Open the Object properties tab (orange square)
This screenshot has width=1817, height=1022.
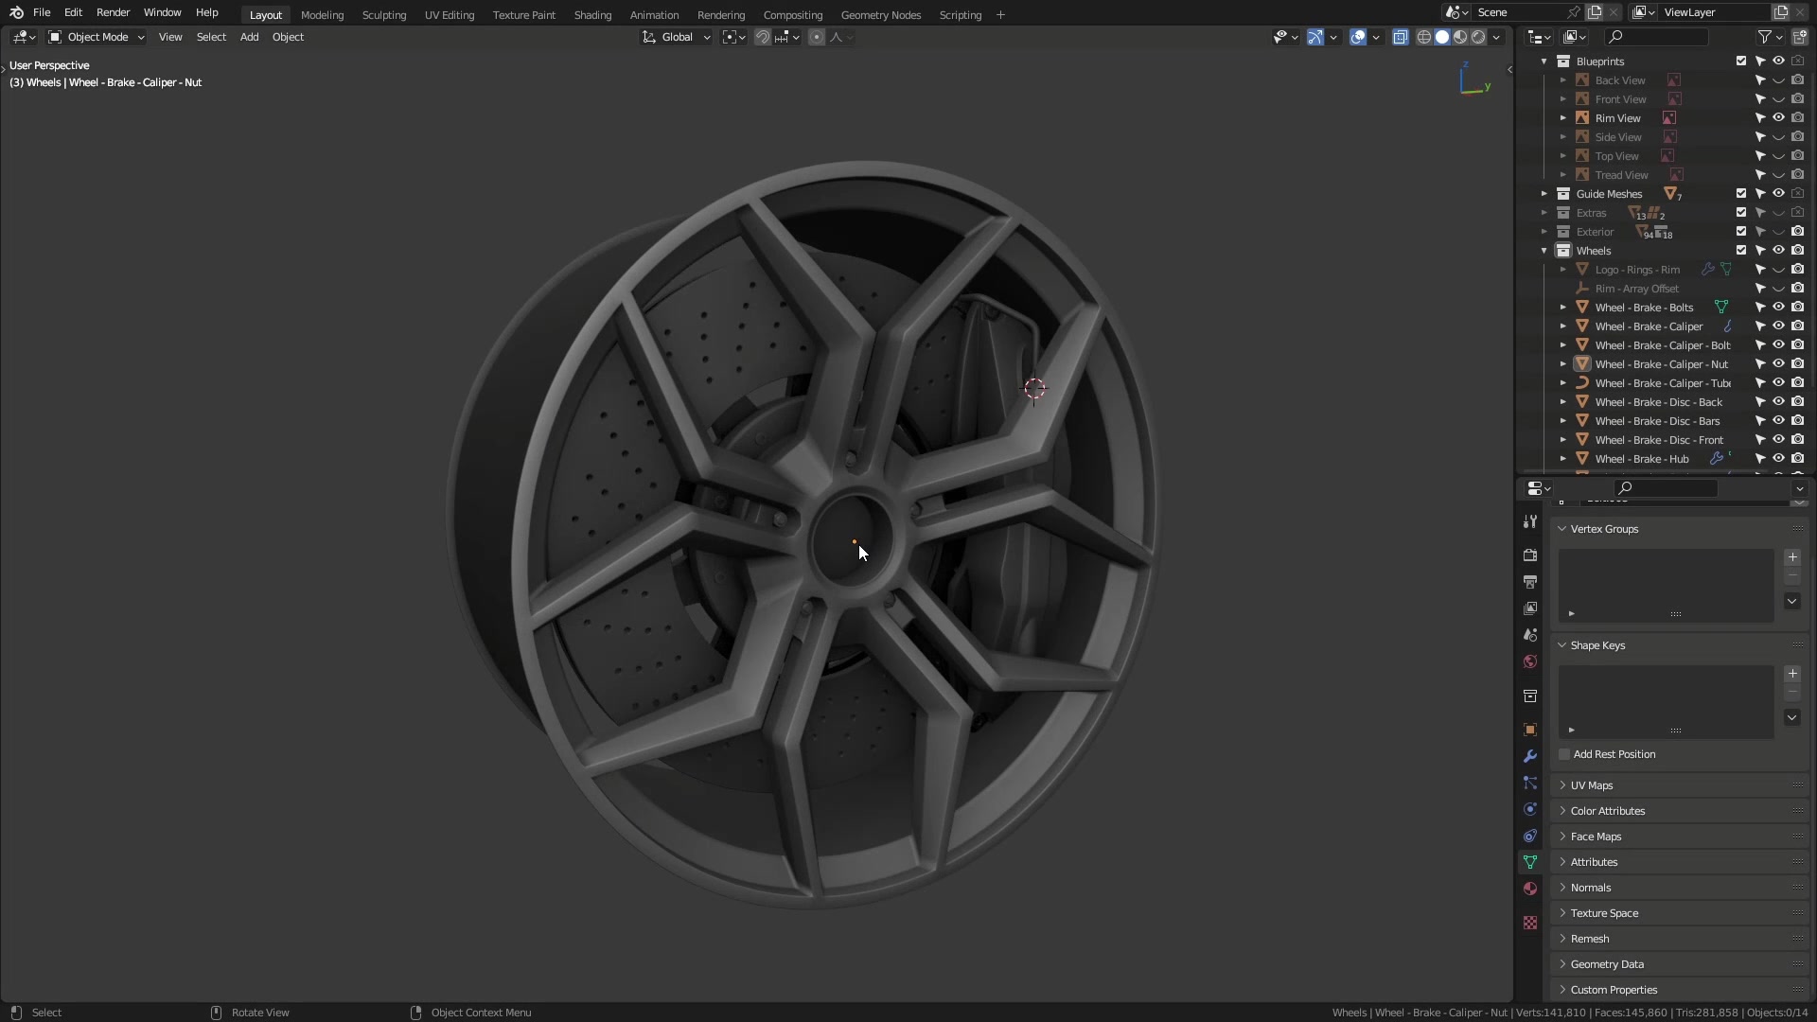coord(1530,730)
